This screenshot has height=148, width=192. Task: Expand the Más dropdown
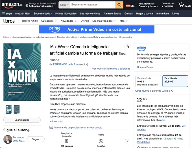click(x=124, y=21)
